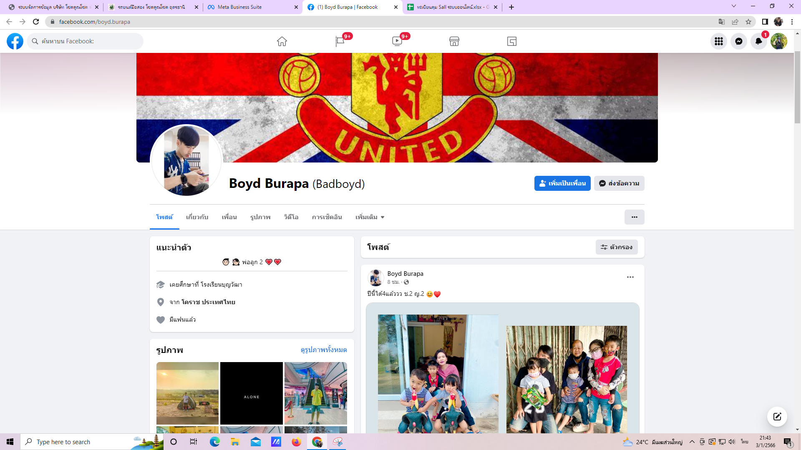
Task: Open the Messenger icon in header
Action: pos(738,41)
